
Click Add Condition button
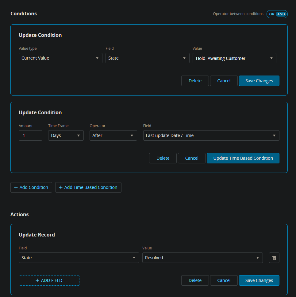tap(31, 187)
